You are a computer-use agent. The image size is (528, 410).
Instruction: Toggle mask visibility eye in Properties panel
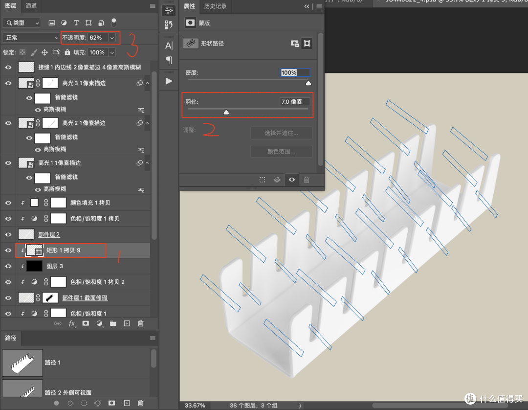291,180
